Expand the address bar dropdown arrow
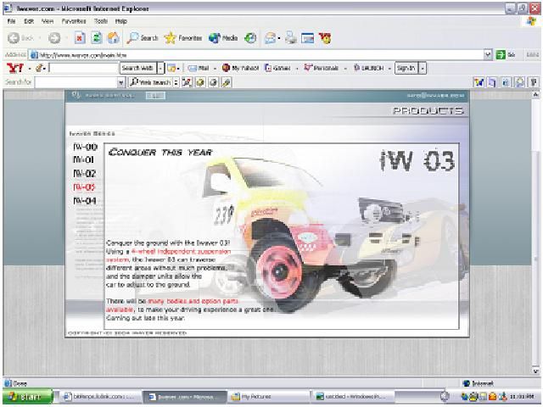Screen dimensions: 543x407 (x=488, y=54)
